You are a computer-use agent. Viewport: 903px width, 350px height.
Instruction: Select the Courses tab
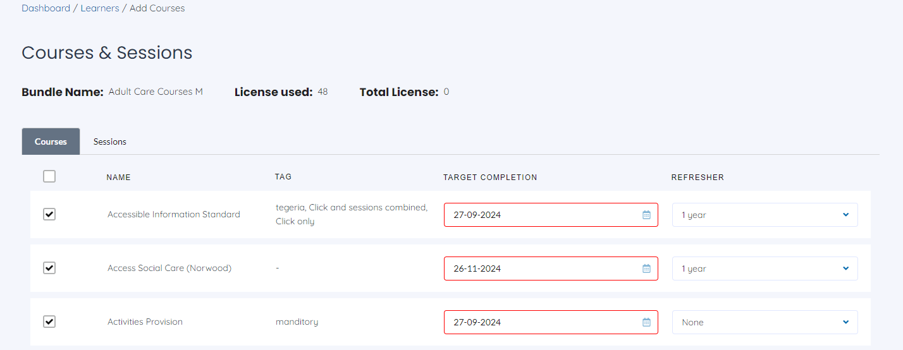51,142
